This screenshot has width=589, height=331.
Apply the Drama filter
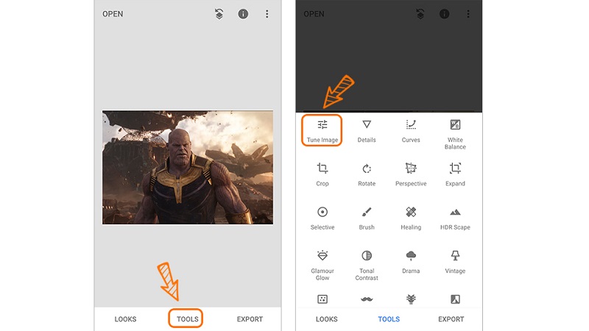coord(411,262)
